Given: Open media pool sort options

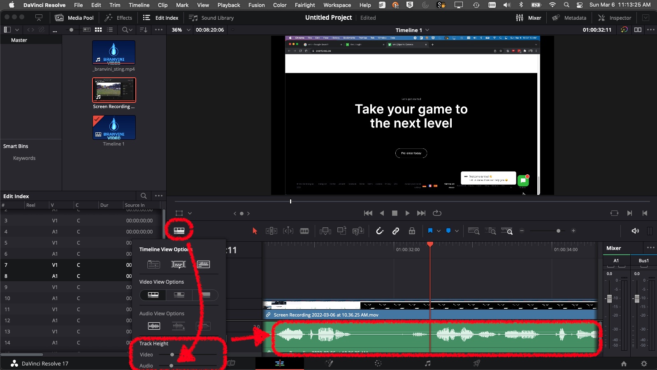Looking at the screenshot, I should coord(144,30).
